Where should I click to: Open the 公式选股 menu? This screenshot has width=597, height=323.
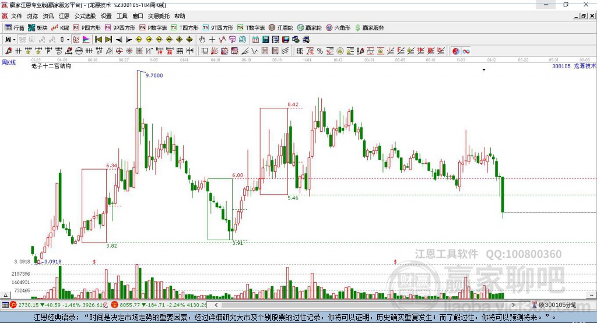85,16
